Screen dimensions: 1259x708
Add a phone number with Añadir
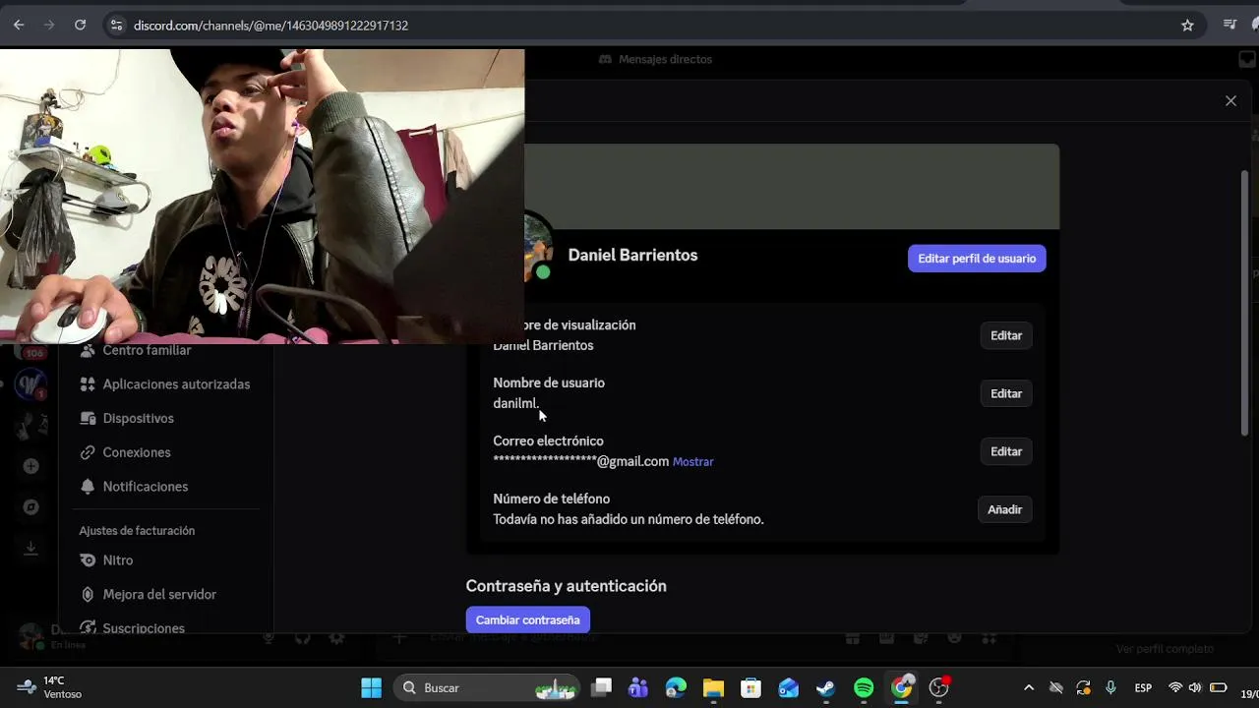tap(1004, 509)
